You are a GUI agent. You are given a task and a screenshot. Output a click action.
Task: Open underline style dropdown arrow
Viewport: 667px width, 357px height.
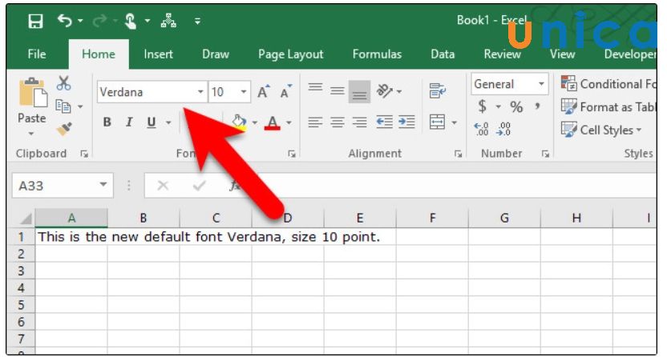coord(168,122)
